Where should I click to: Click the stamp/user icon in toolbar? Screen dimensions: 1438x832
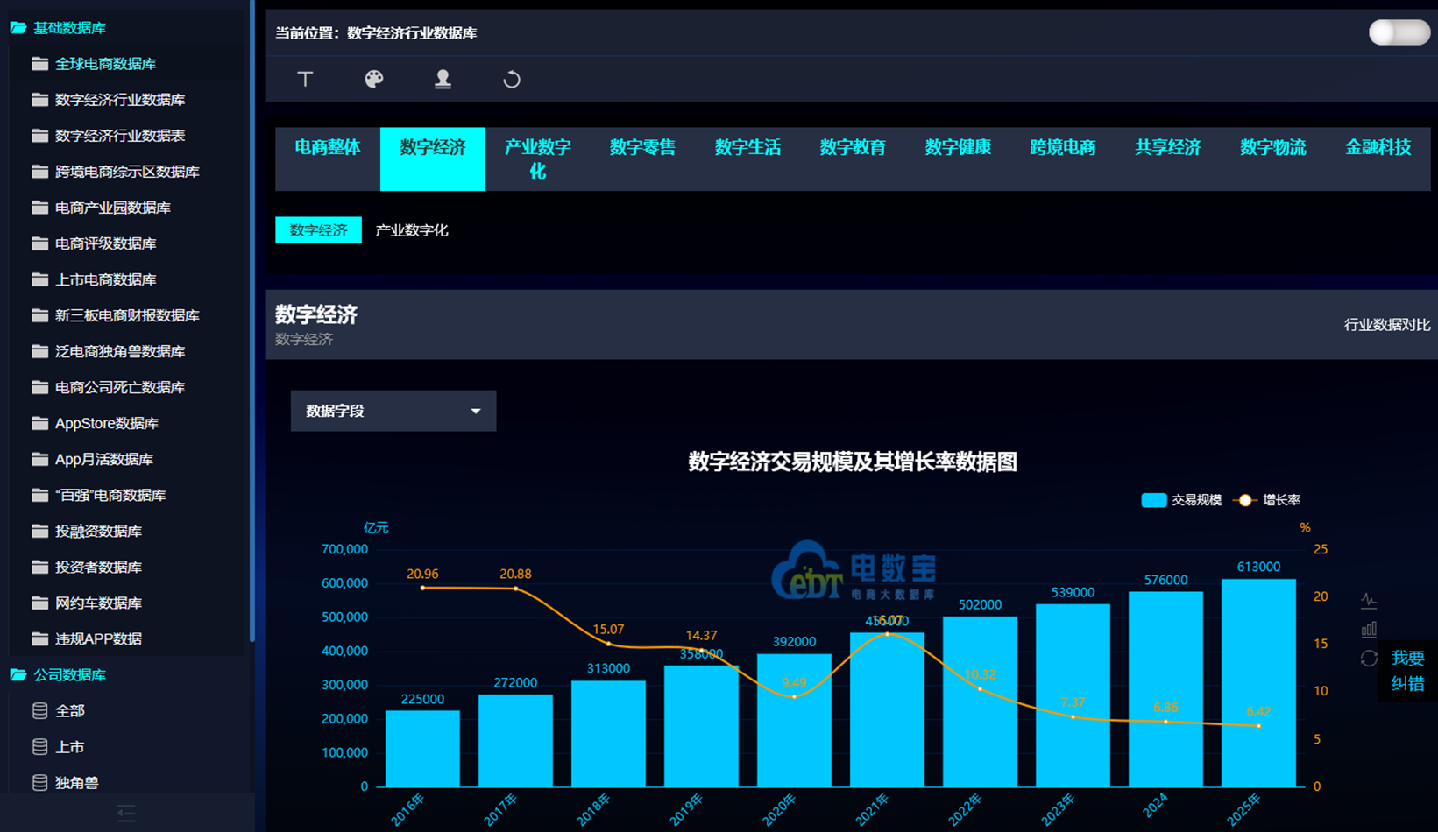coord(443,79)
